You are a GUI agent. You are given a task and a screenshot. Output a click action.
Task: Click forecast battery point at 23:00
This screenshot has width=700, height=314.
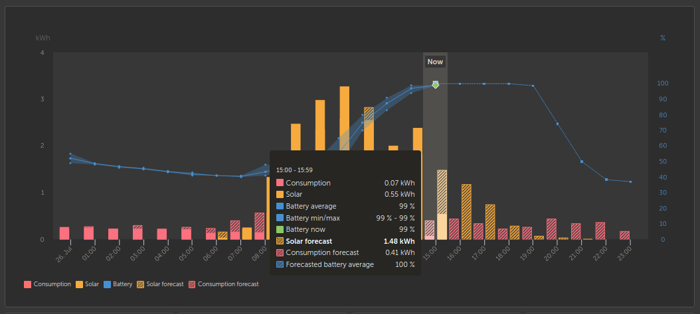pos(630,182)
